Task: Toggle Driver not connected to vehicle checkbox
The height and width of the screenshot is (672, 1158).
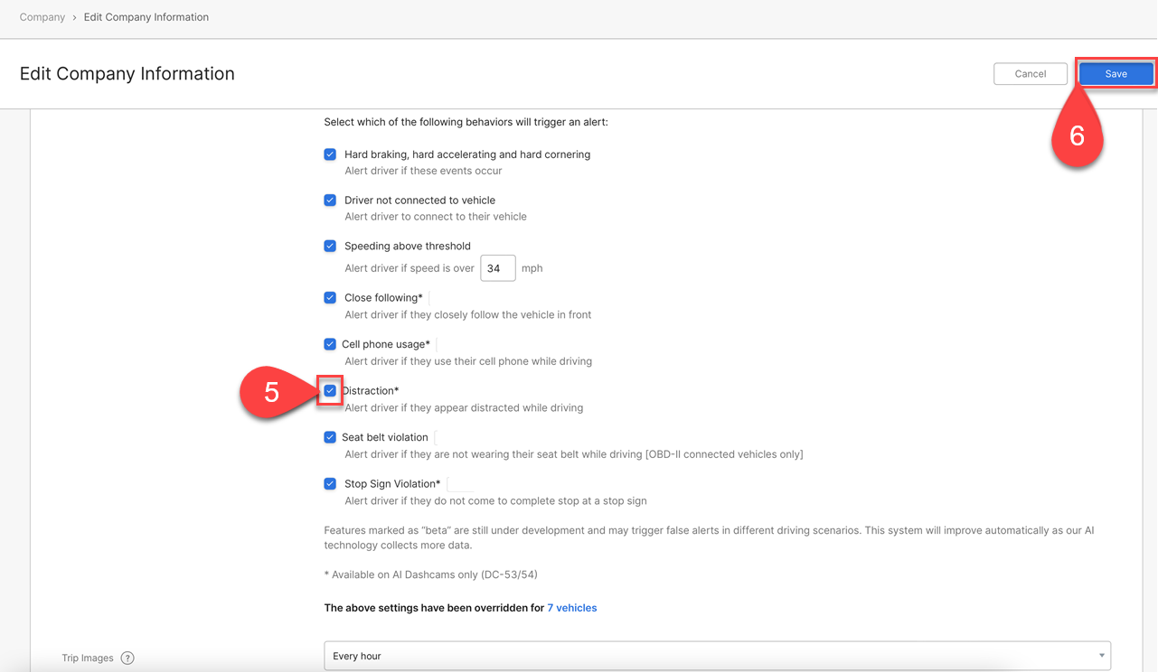Action: (330, 200)
